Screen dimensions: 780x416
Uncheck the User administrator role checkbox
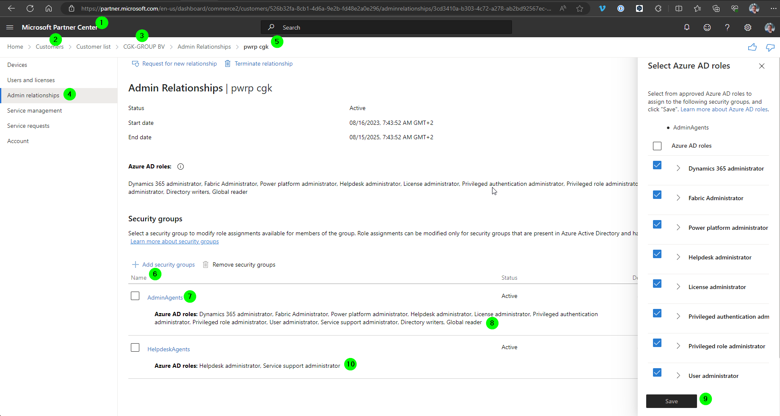pos(657,372)
